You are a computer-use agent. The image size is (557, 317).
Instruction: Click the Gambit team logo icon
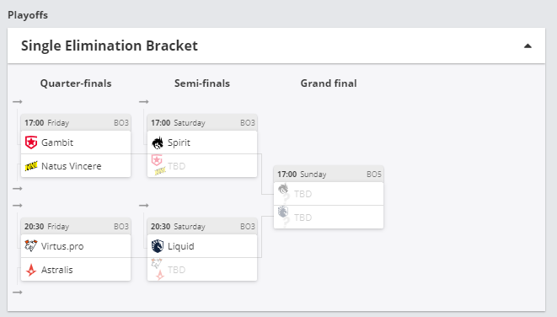click(31, 142)
